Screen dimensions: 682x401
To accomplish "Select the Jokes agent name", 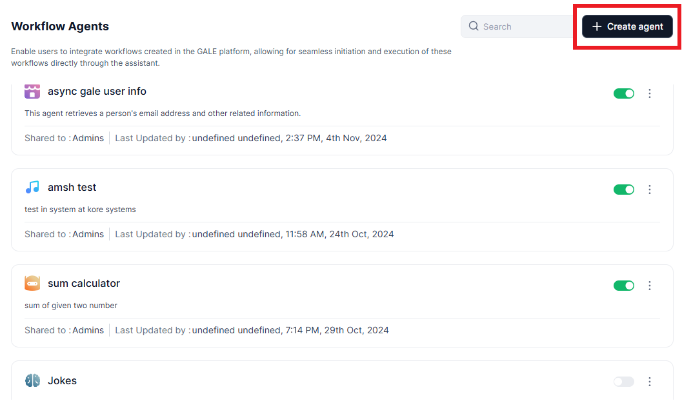I will coord(62,380).
